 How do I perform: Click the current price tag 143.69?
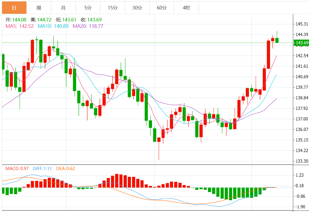click(301, 43)
